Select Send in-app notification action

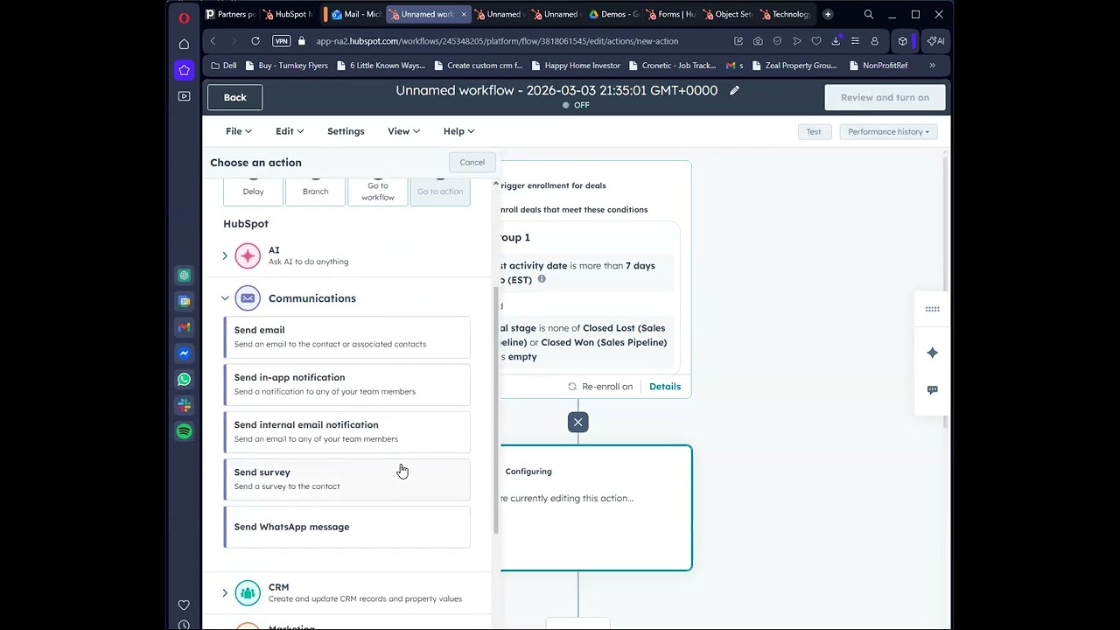point(347,384)
